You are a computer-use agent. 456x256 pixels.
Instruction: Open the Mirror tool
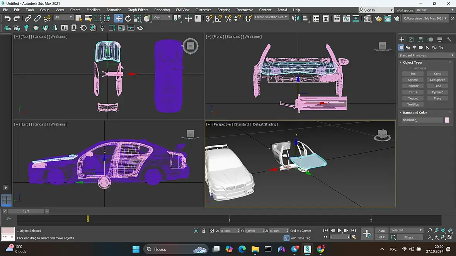pos(295,19)
